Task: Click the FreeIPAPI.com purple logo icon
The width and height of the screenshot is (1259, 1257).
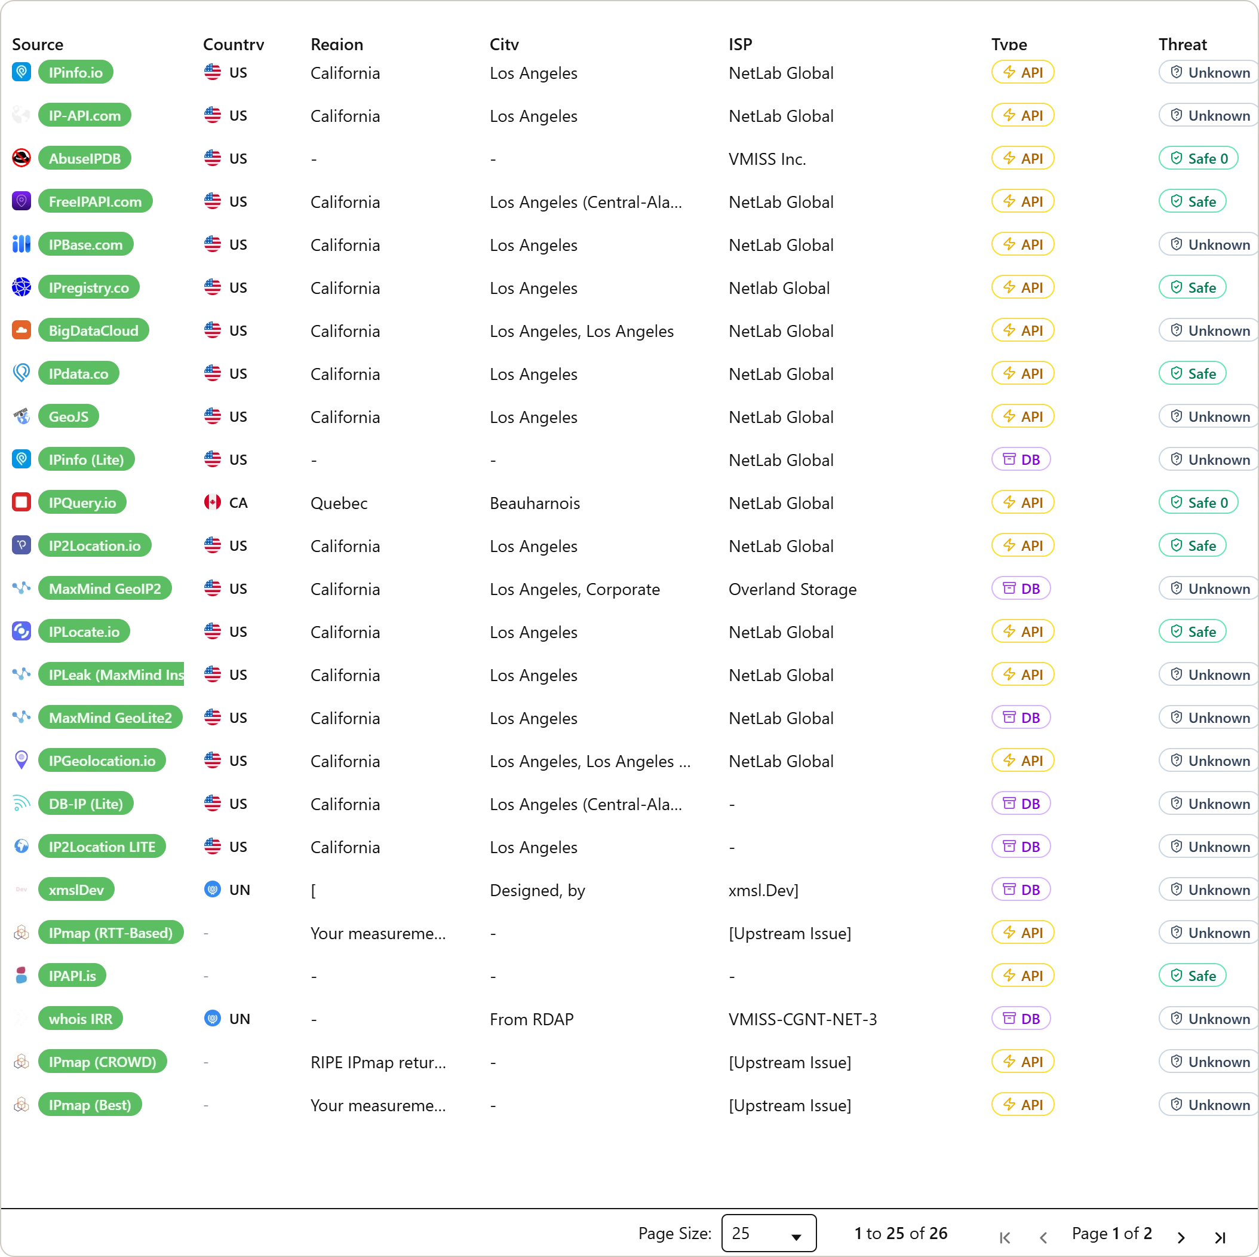Action: (22, 201)
